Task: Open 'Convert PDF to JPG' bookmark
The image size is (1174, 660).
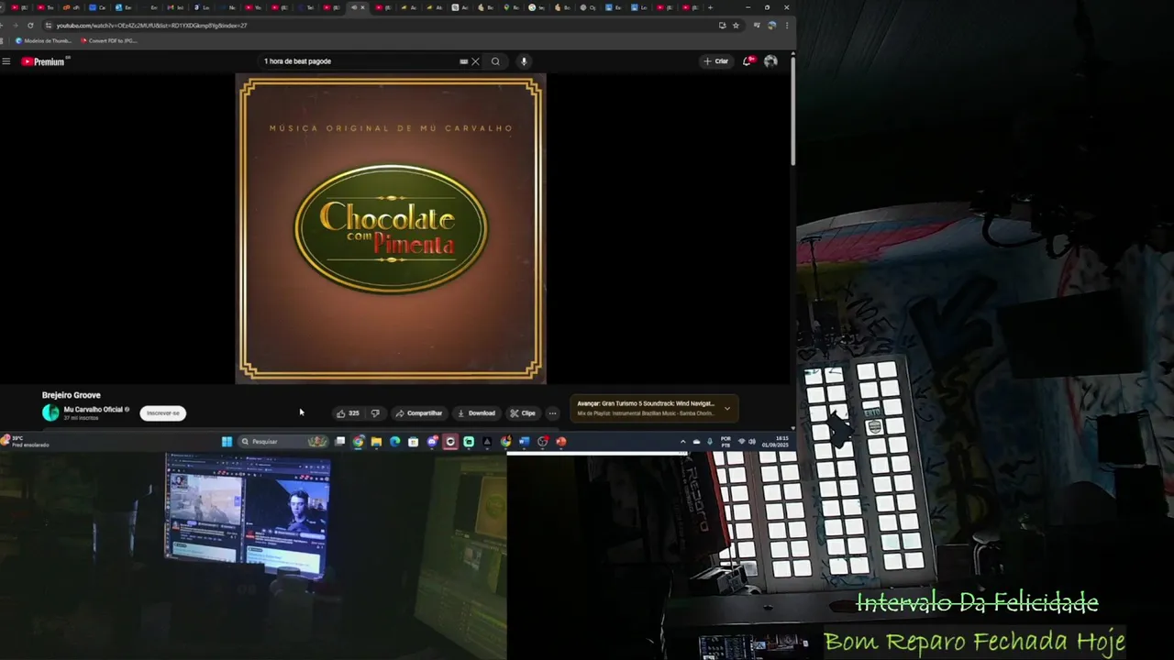Action: 109,40
